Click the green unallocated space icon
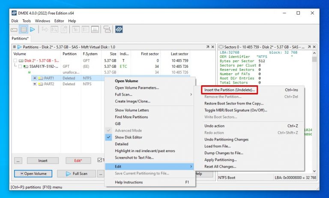Image resolution: width=329 pixels, height=198 pixels. pyautogui.click(x=30, y=72)
